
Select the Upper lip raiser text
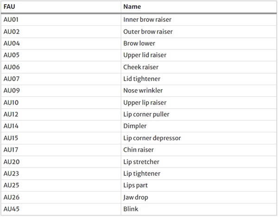pyautogui.click(x=145, y=102)
